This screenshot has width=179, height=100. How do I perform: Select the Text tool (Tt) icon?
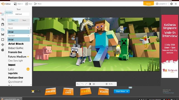click(3, 30)
